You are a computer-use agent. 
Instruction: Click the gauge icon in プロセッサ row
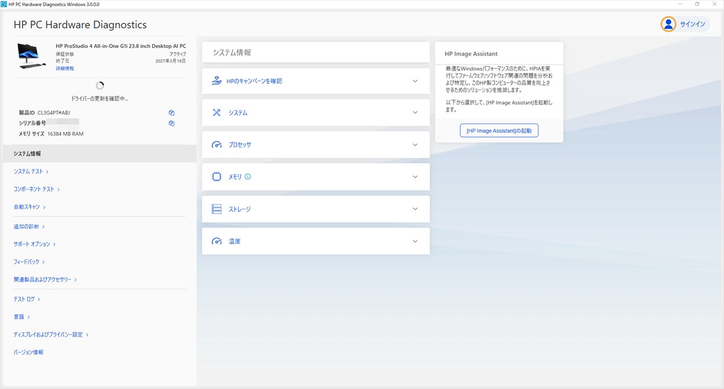tap(217, 145)
